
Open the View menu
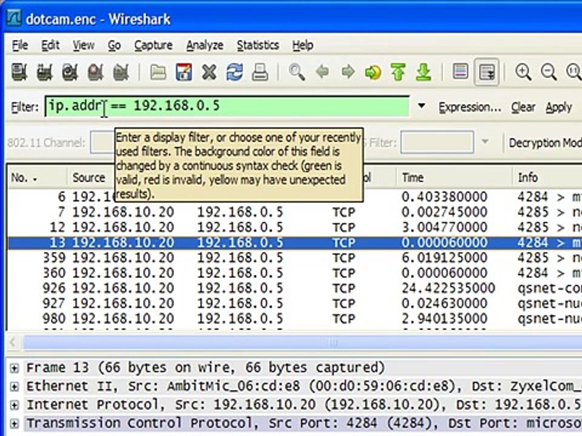[84, 45]
